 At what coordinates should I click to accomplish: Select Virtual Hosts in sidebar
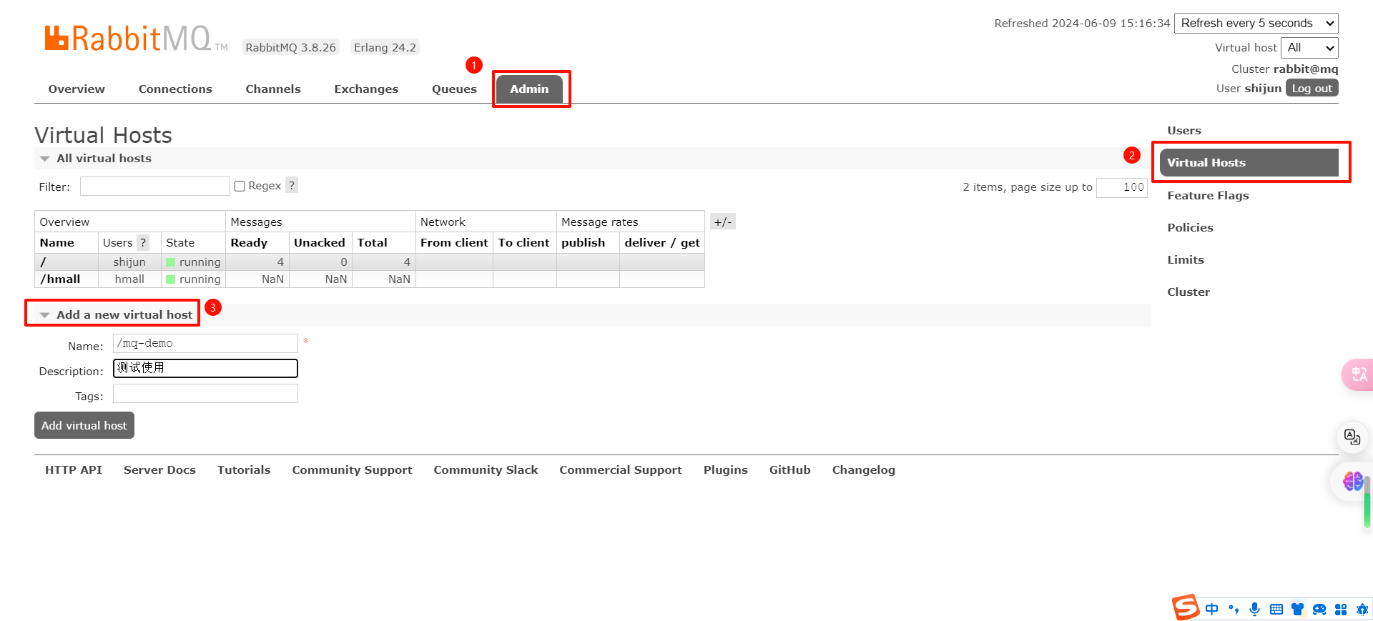[1249, 162]
